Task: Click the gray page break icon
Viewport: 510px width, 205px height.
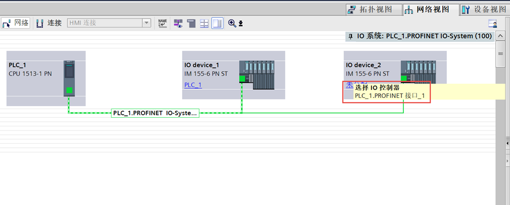Action: (x=191, y=23)
